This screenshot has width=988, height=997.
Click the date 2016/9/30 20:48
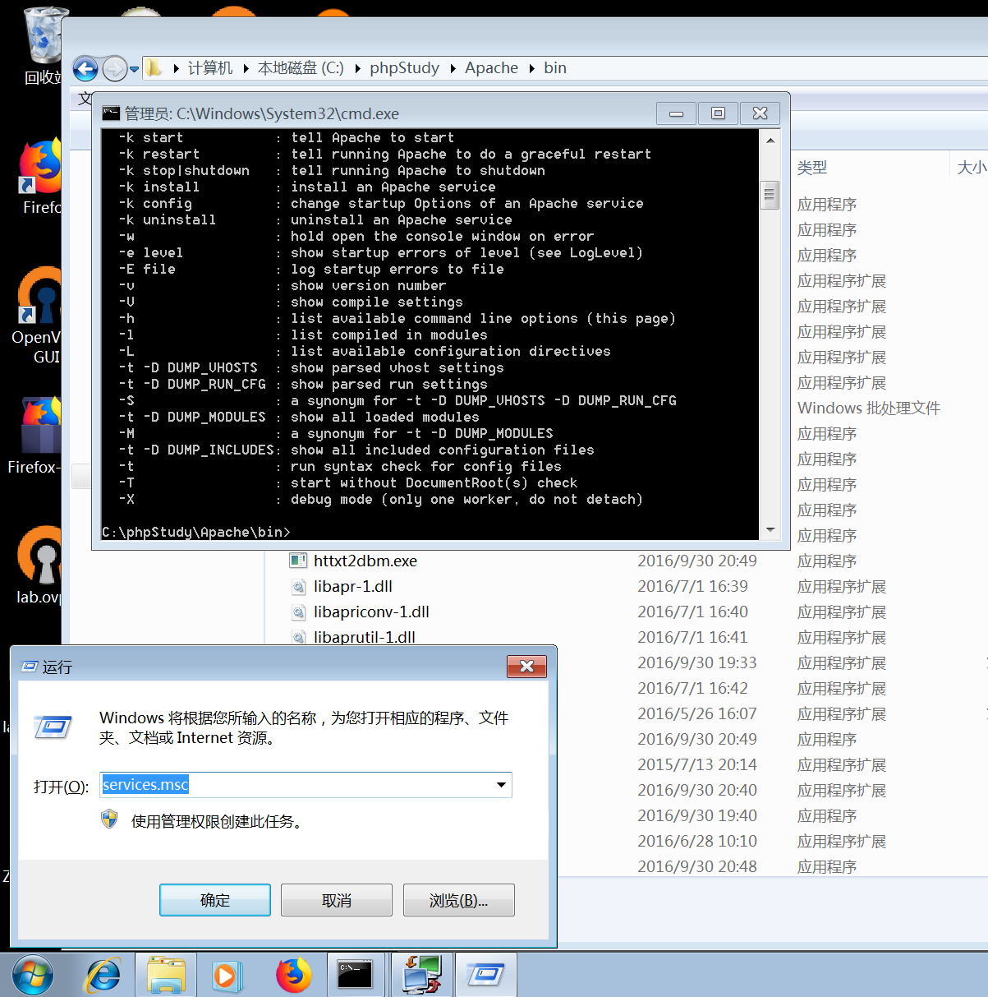pos(697,867)
